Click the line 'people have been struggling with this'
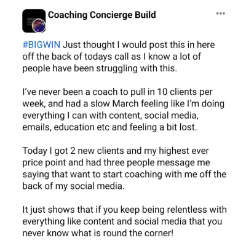Screen dimensions: 246x246 [x=100, y=68]
